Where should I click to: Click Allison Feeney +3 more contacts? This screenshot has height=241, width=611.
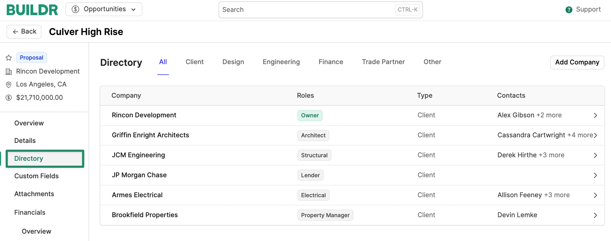pos(534,195)
